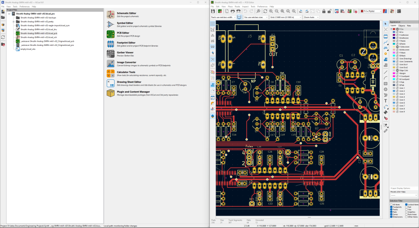Screen dimensions: 419x228
Task: Select the Draw Circle tool
Action: pos(385,89)
